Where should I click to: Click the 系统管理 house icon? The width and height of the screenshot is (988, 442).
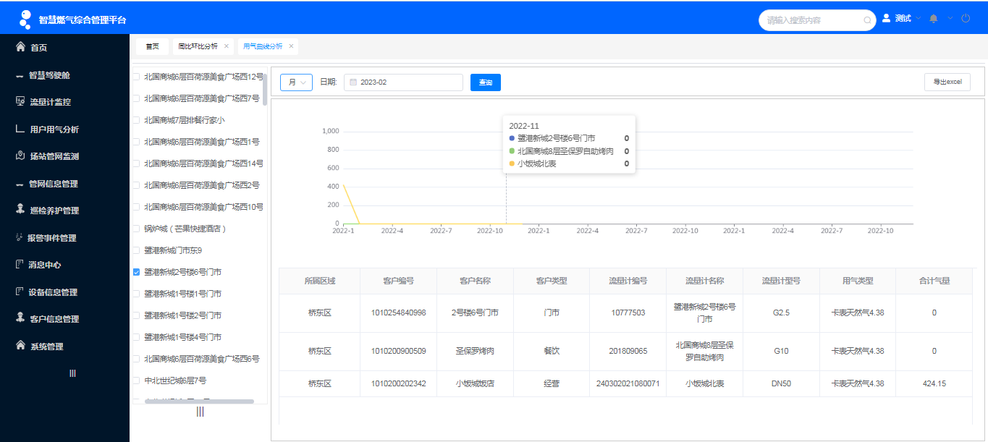click(x=20, y=346)
